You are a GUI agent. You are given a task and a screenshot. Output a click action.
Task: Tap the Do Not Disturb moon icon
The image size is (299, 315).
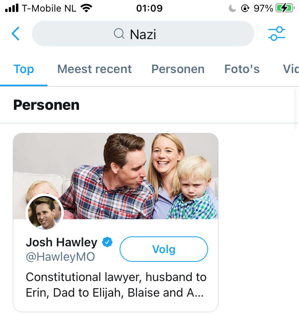(232, 8)
